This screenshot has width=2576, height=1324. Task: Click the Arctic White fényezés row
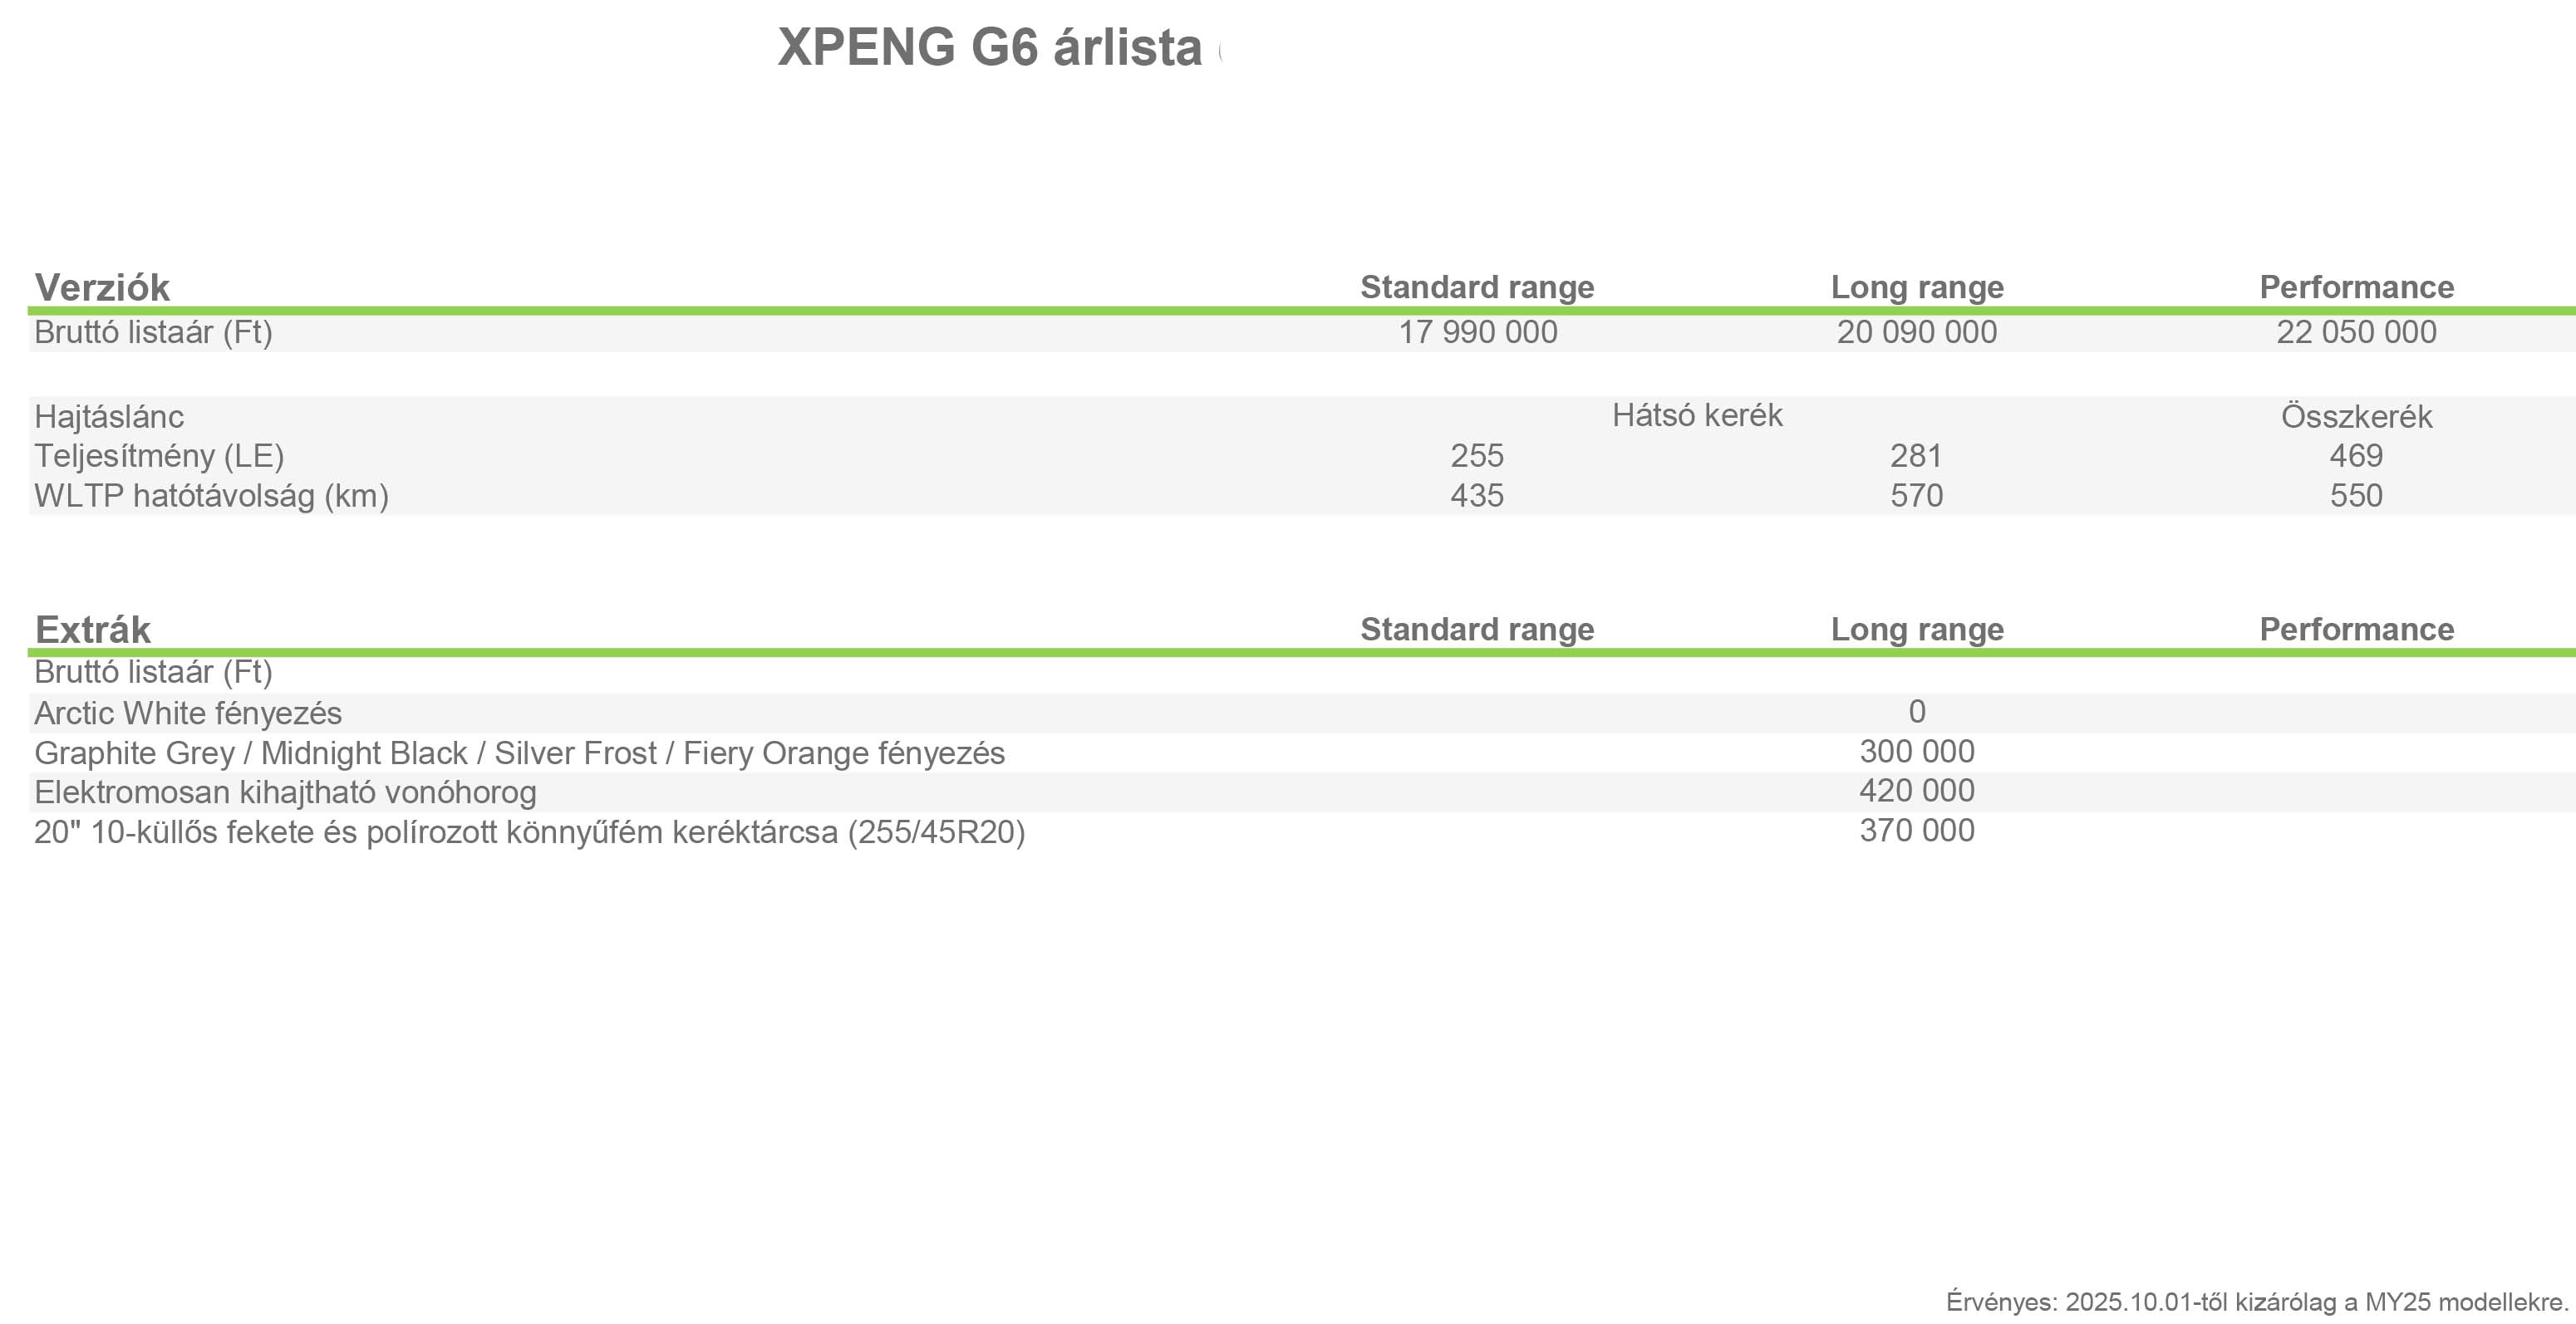[x=1302, y=713]
